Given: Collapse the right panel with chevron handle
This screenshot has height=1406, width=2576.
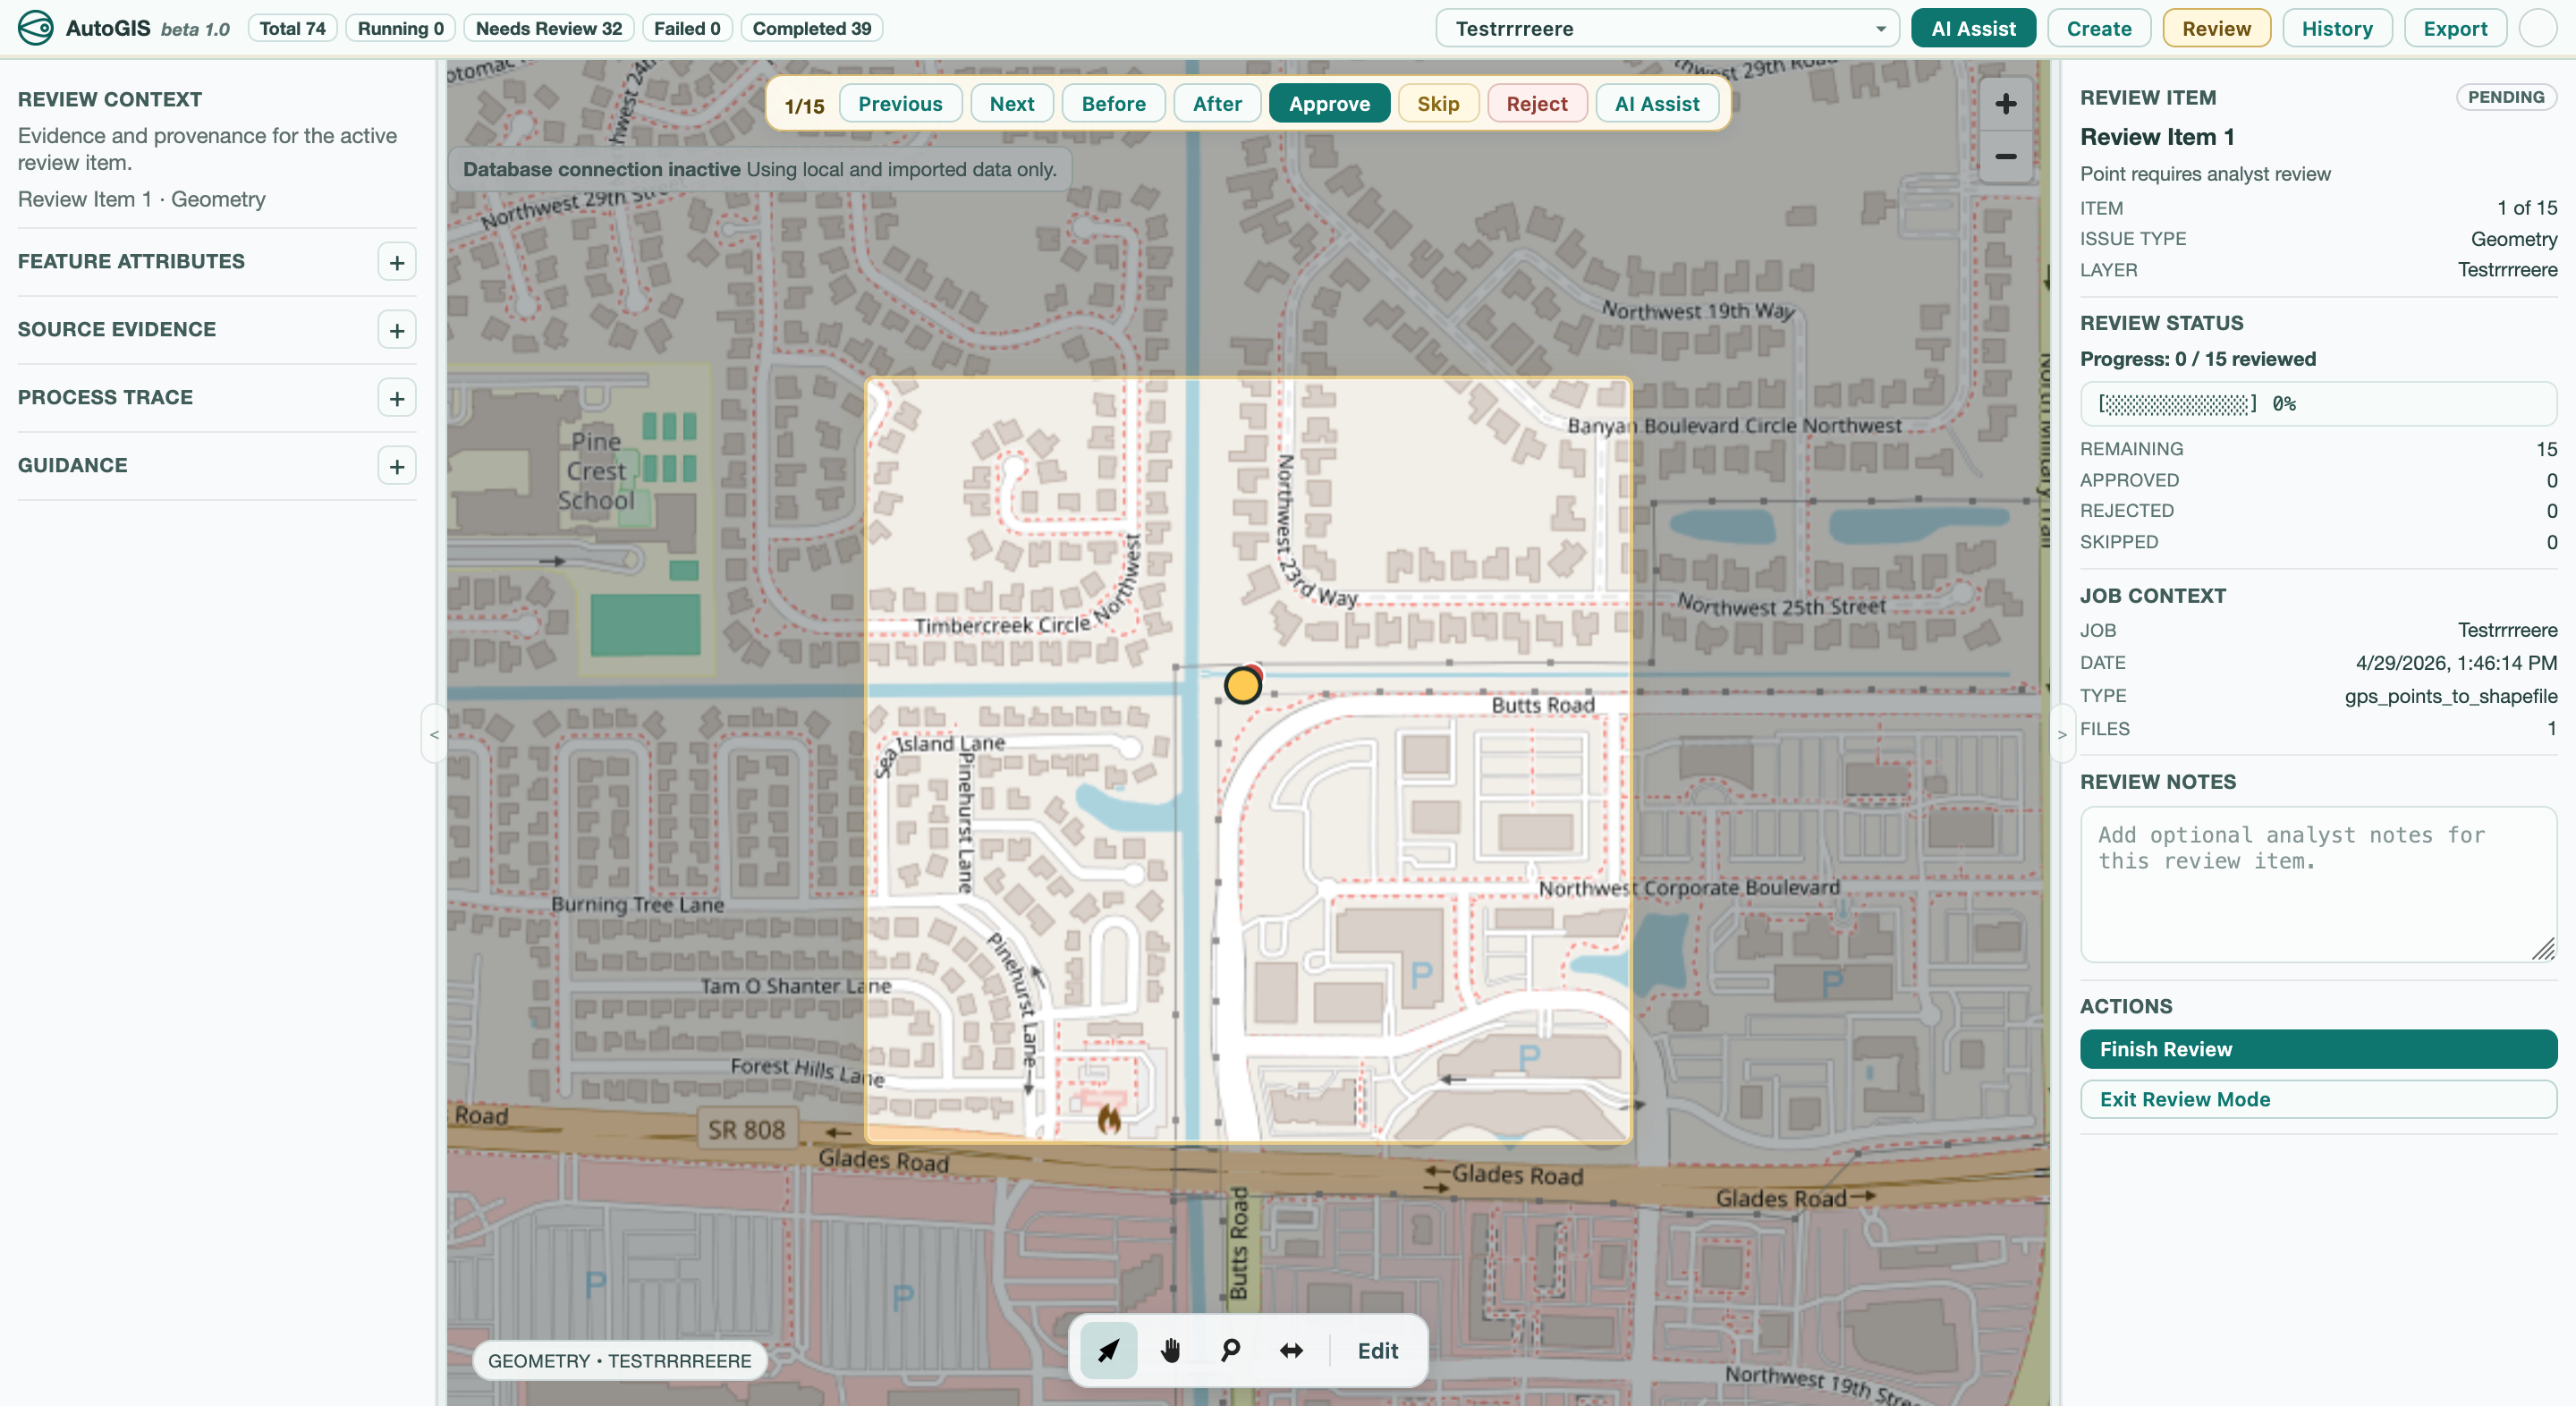Looking at the screenshot, I should pyautogui.click(x=2062, y=734).
